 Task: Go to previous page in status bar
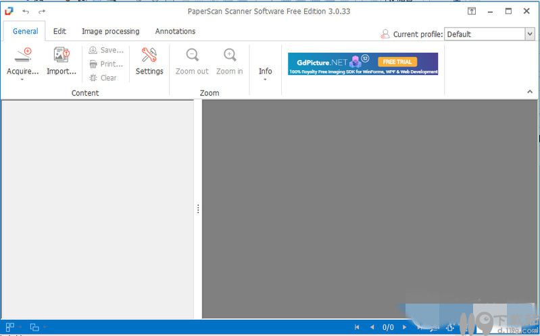click(372, 327)
